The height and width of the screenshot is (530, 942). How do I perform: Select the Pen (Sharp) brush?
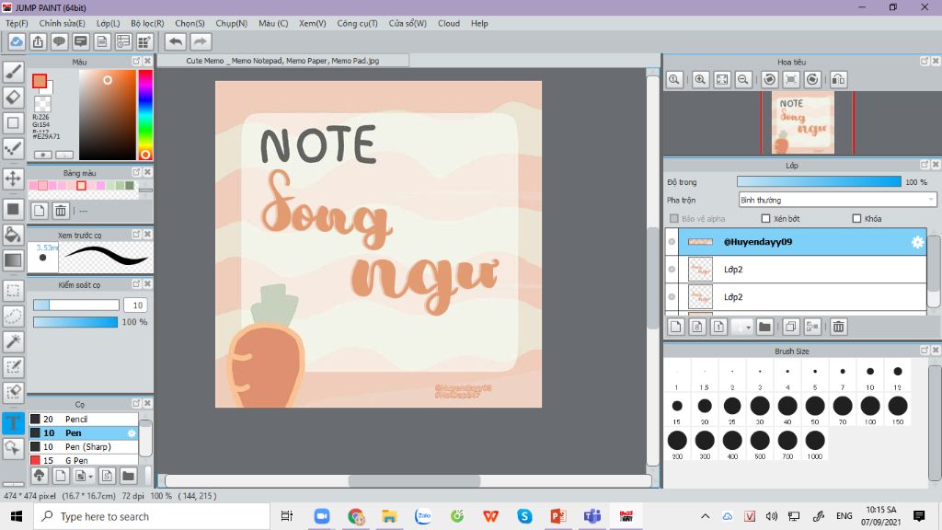click(x=84, y=446)
